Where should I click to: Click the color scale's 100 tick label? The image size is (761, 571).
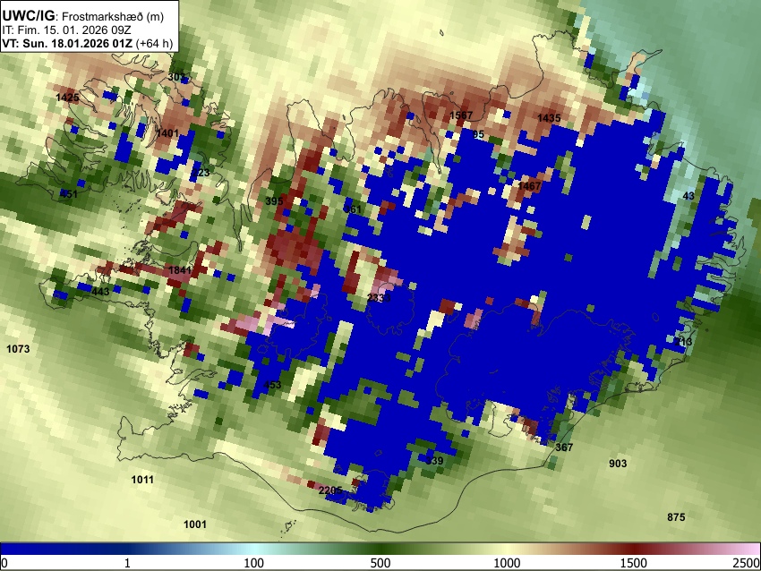(x=254, y=563)
